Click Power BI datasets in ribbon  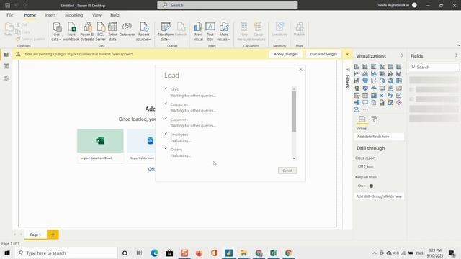coord(87,32)
